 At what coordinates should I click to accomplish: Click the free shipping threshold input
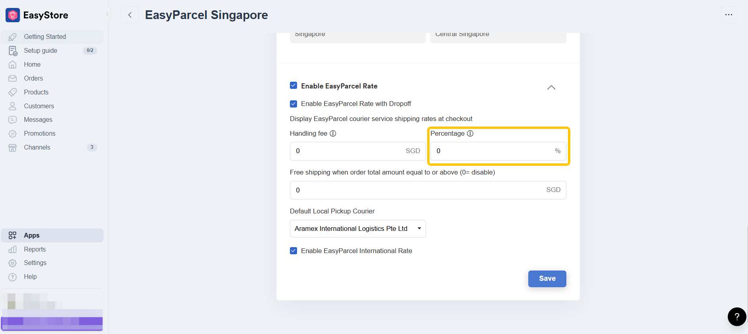[x=428, y=190]
